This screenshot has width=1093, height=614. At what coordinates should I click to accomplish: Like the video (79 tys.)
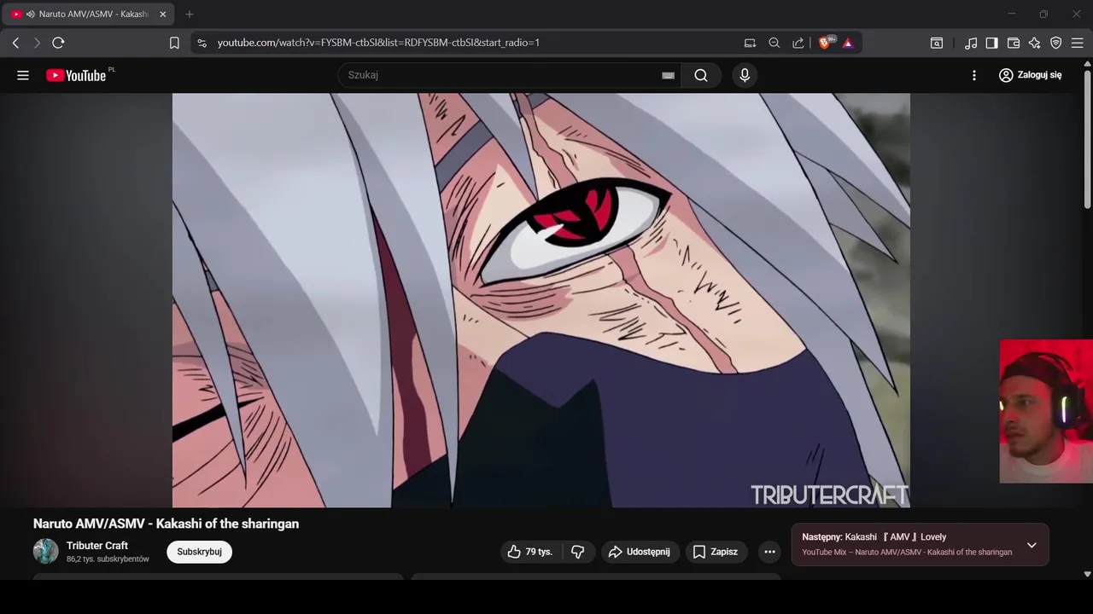[x=530, y=552]
